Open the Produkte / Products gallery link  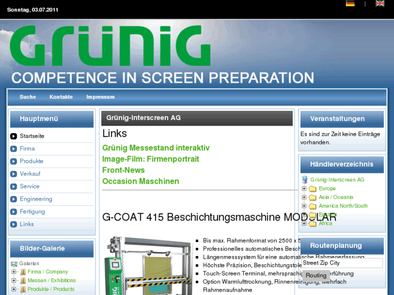pos(51,289)
